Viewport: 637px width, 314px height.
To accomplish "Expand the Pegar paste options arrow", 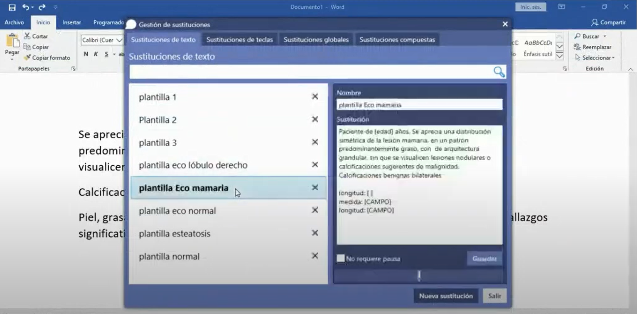I will pos(12,59).
